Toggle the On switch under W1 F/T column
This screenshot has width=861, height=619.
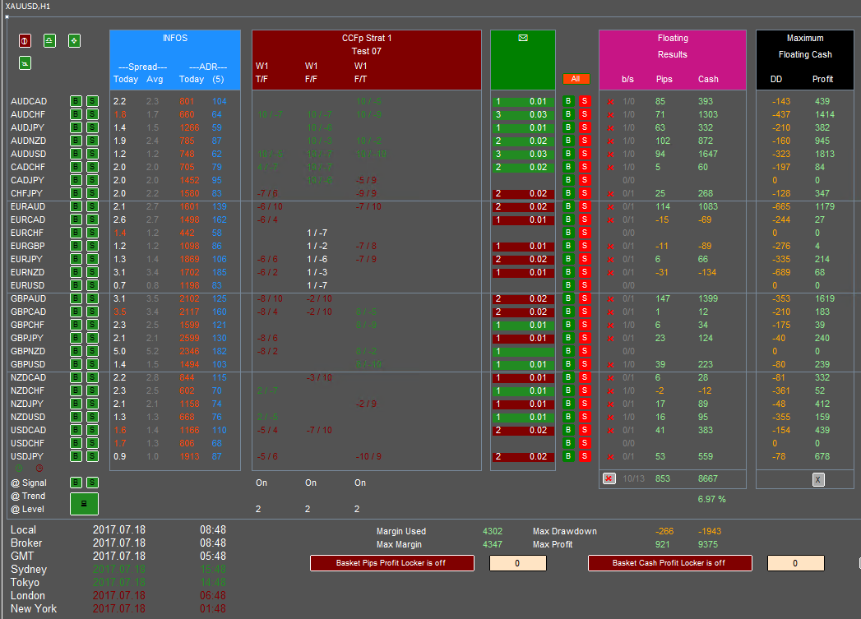(360, 483)
